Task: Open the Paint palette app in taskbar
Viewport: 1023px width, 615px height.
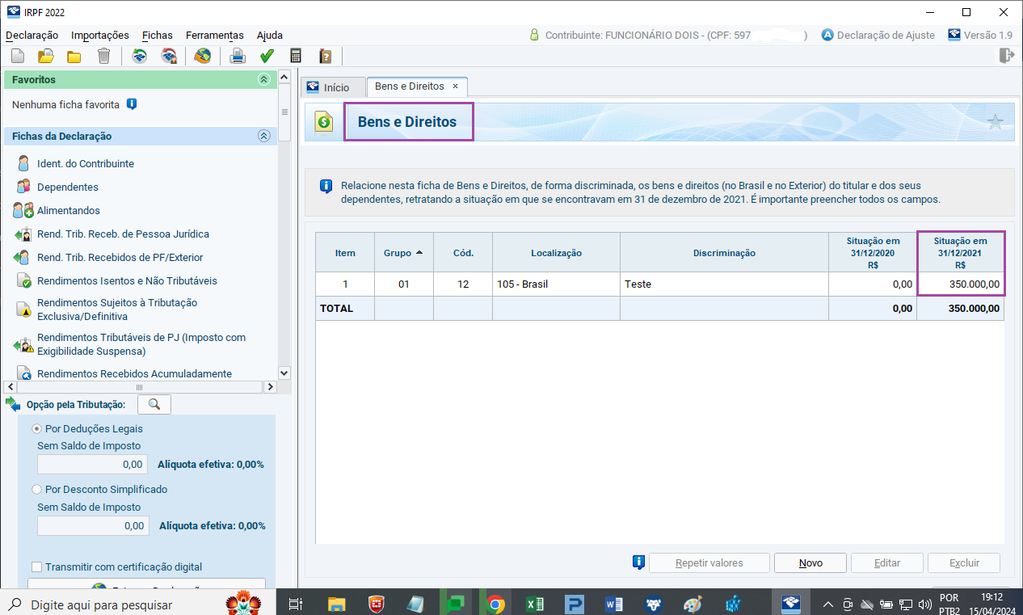Action: point(693,604)
